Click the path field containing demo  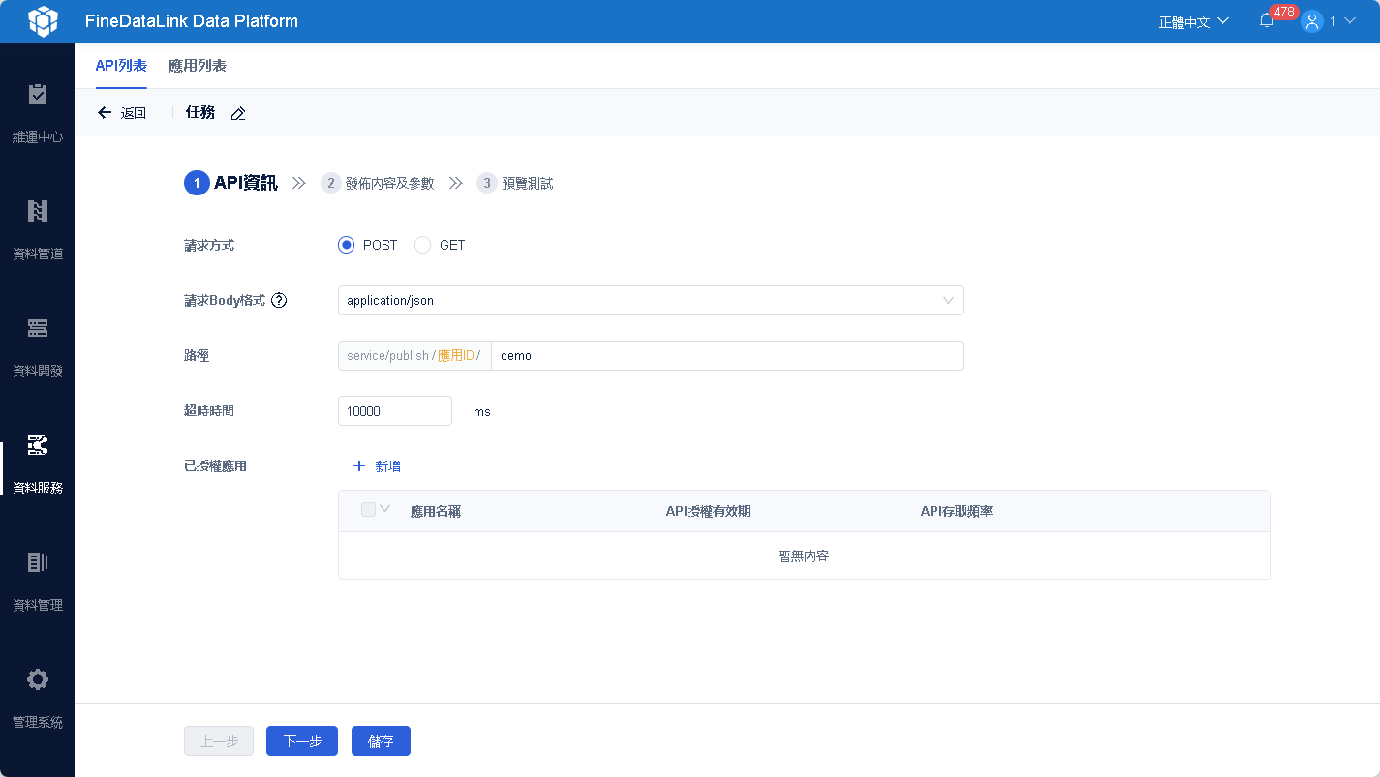(x=727, y=355)
